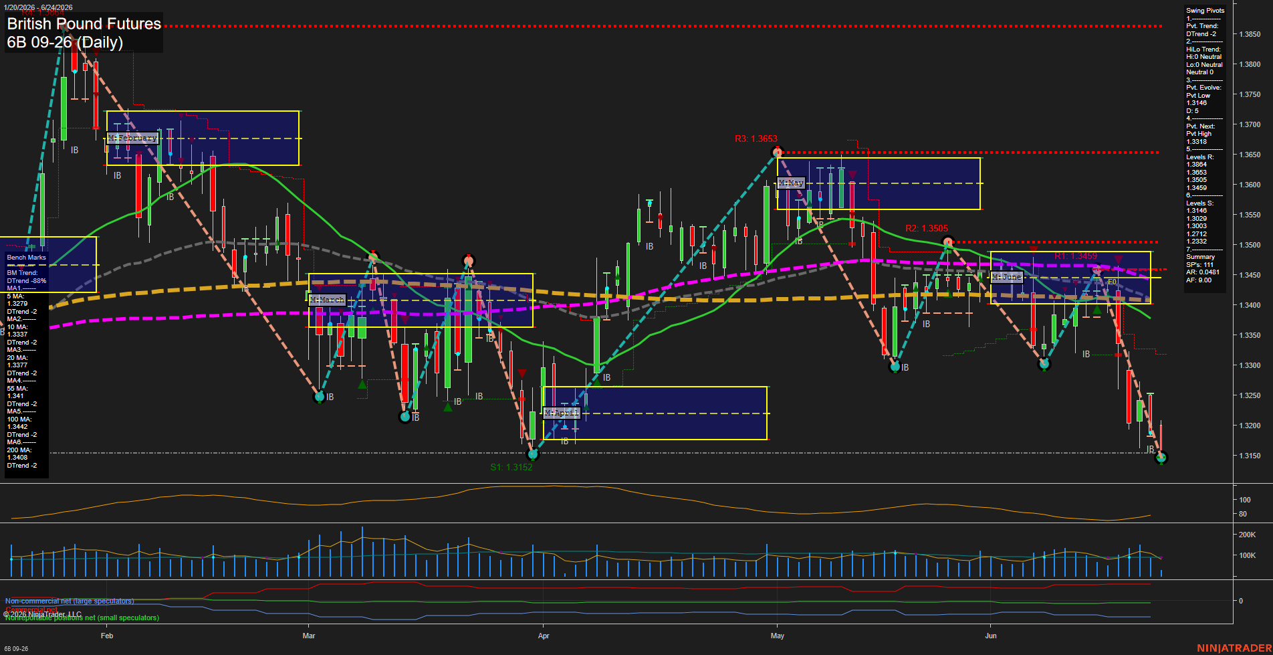Click the DTrend -88% value
Image resolution: width=1273 pixels, height=655 pixels.
(27, 281)
